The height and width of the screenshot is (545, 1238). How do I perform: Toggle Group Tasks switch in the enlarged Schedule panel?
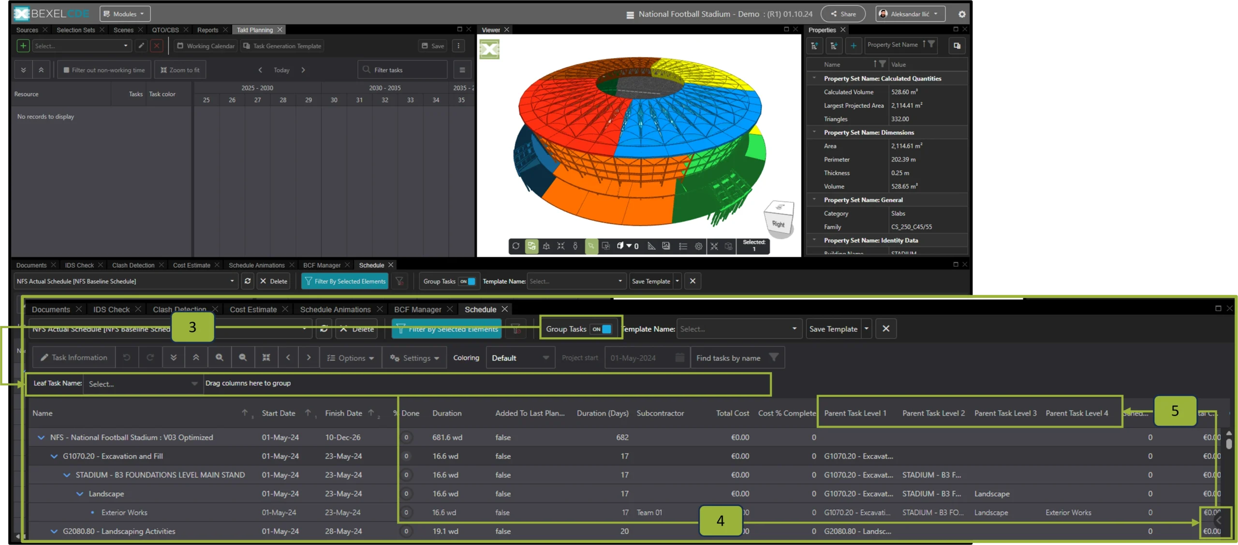602,329
